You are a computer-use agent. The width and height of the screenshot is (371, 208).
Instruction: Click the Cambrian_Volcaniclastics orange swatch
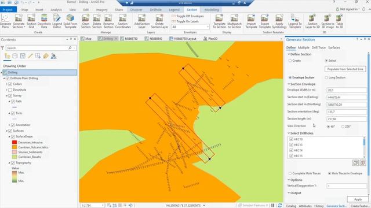tap(14, 147)
